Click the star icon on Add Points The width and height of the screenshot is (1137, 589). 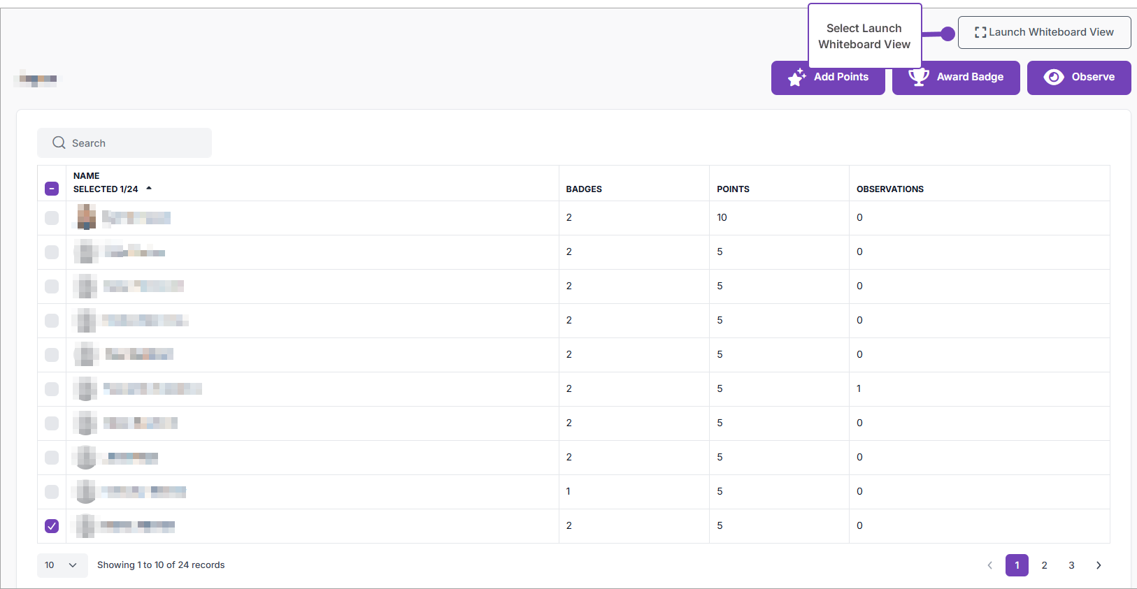point(796,78)
